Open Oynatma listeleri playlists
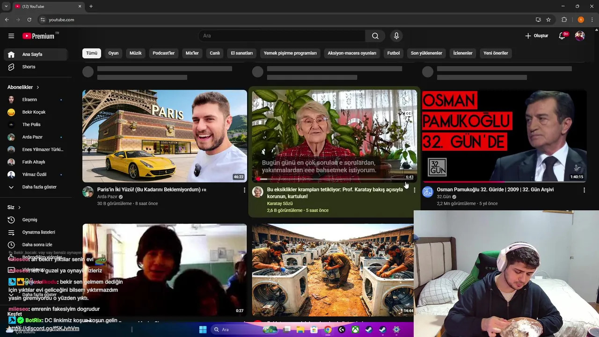The height and width of the screenshot is (337, 599). tap(36, 232)
